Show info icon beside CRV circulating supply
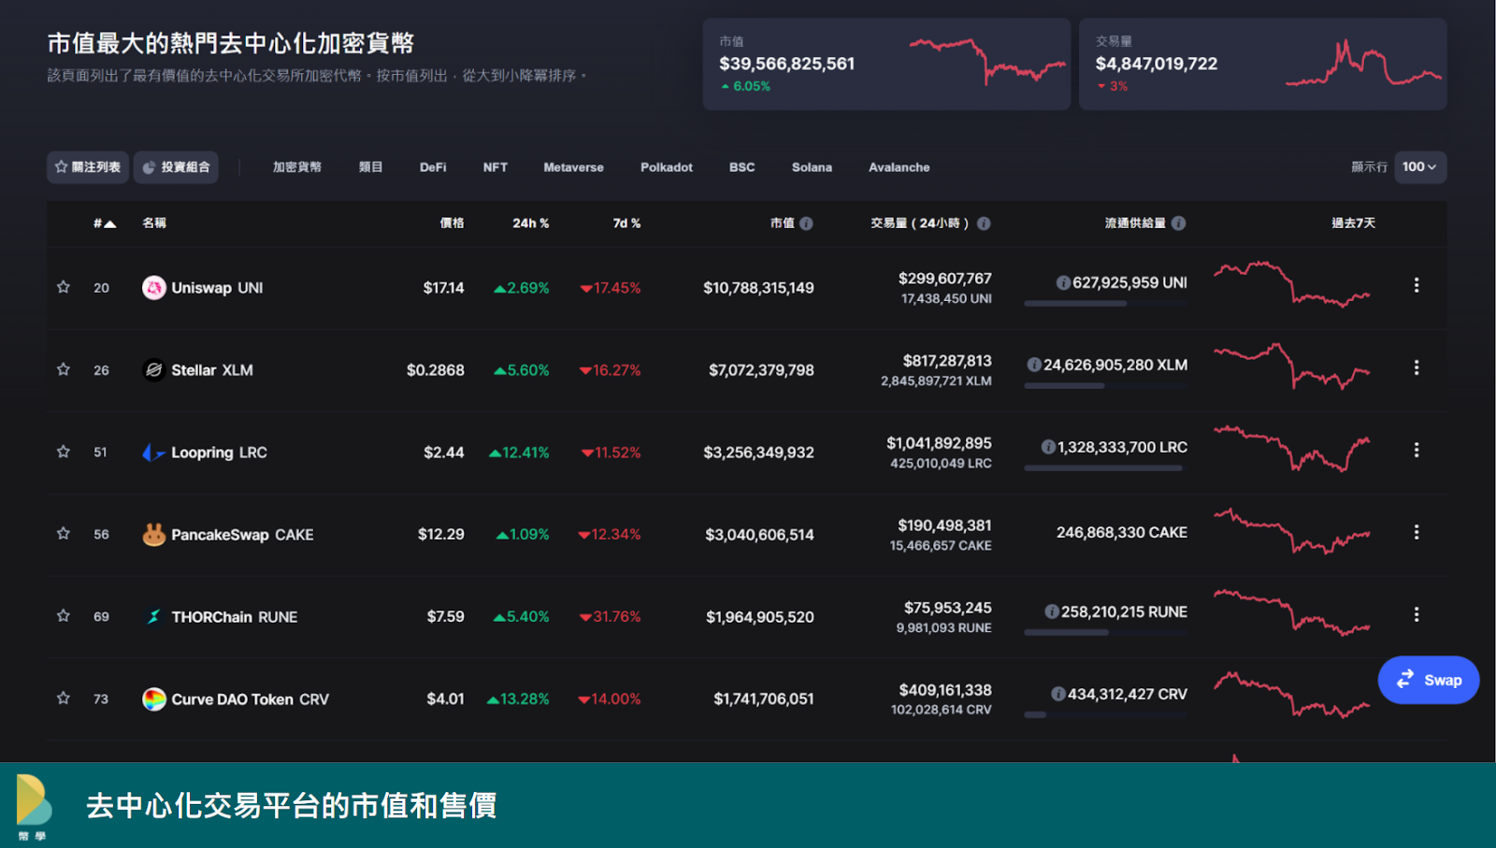Viewport: 1496px width, 848px height. pos(1058,694)
